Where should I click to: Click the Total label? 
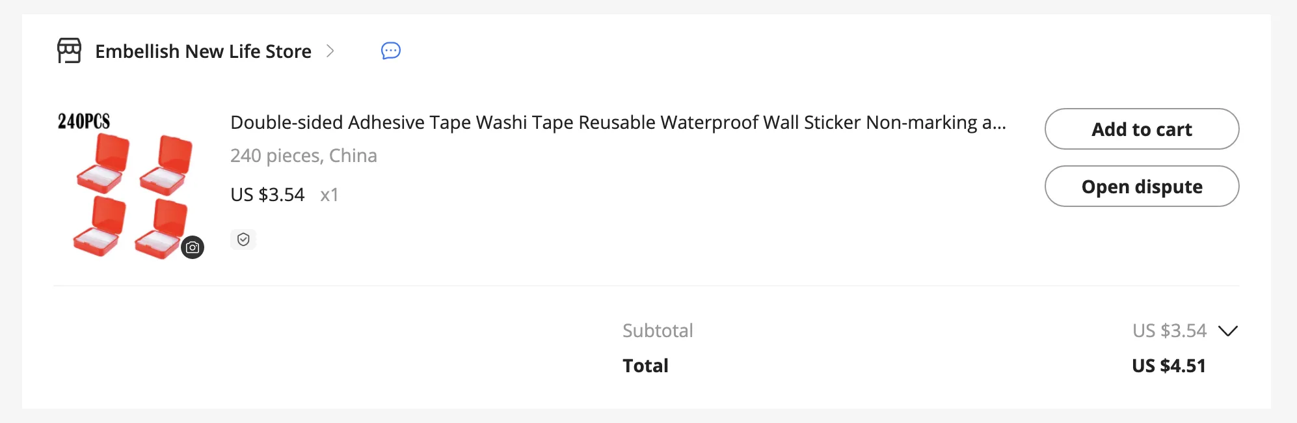click(x=645, y=366)
